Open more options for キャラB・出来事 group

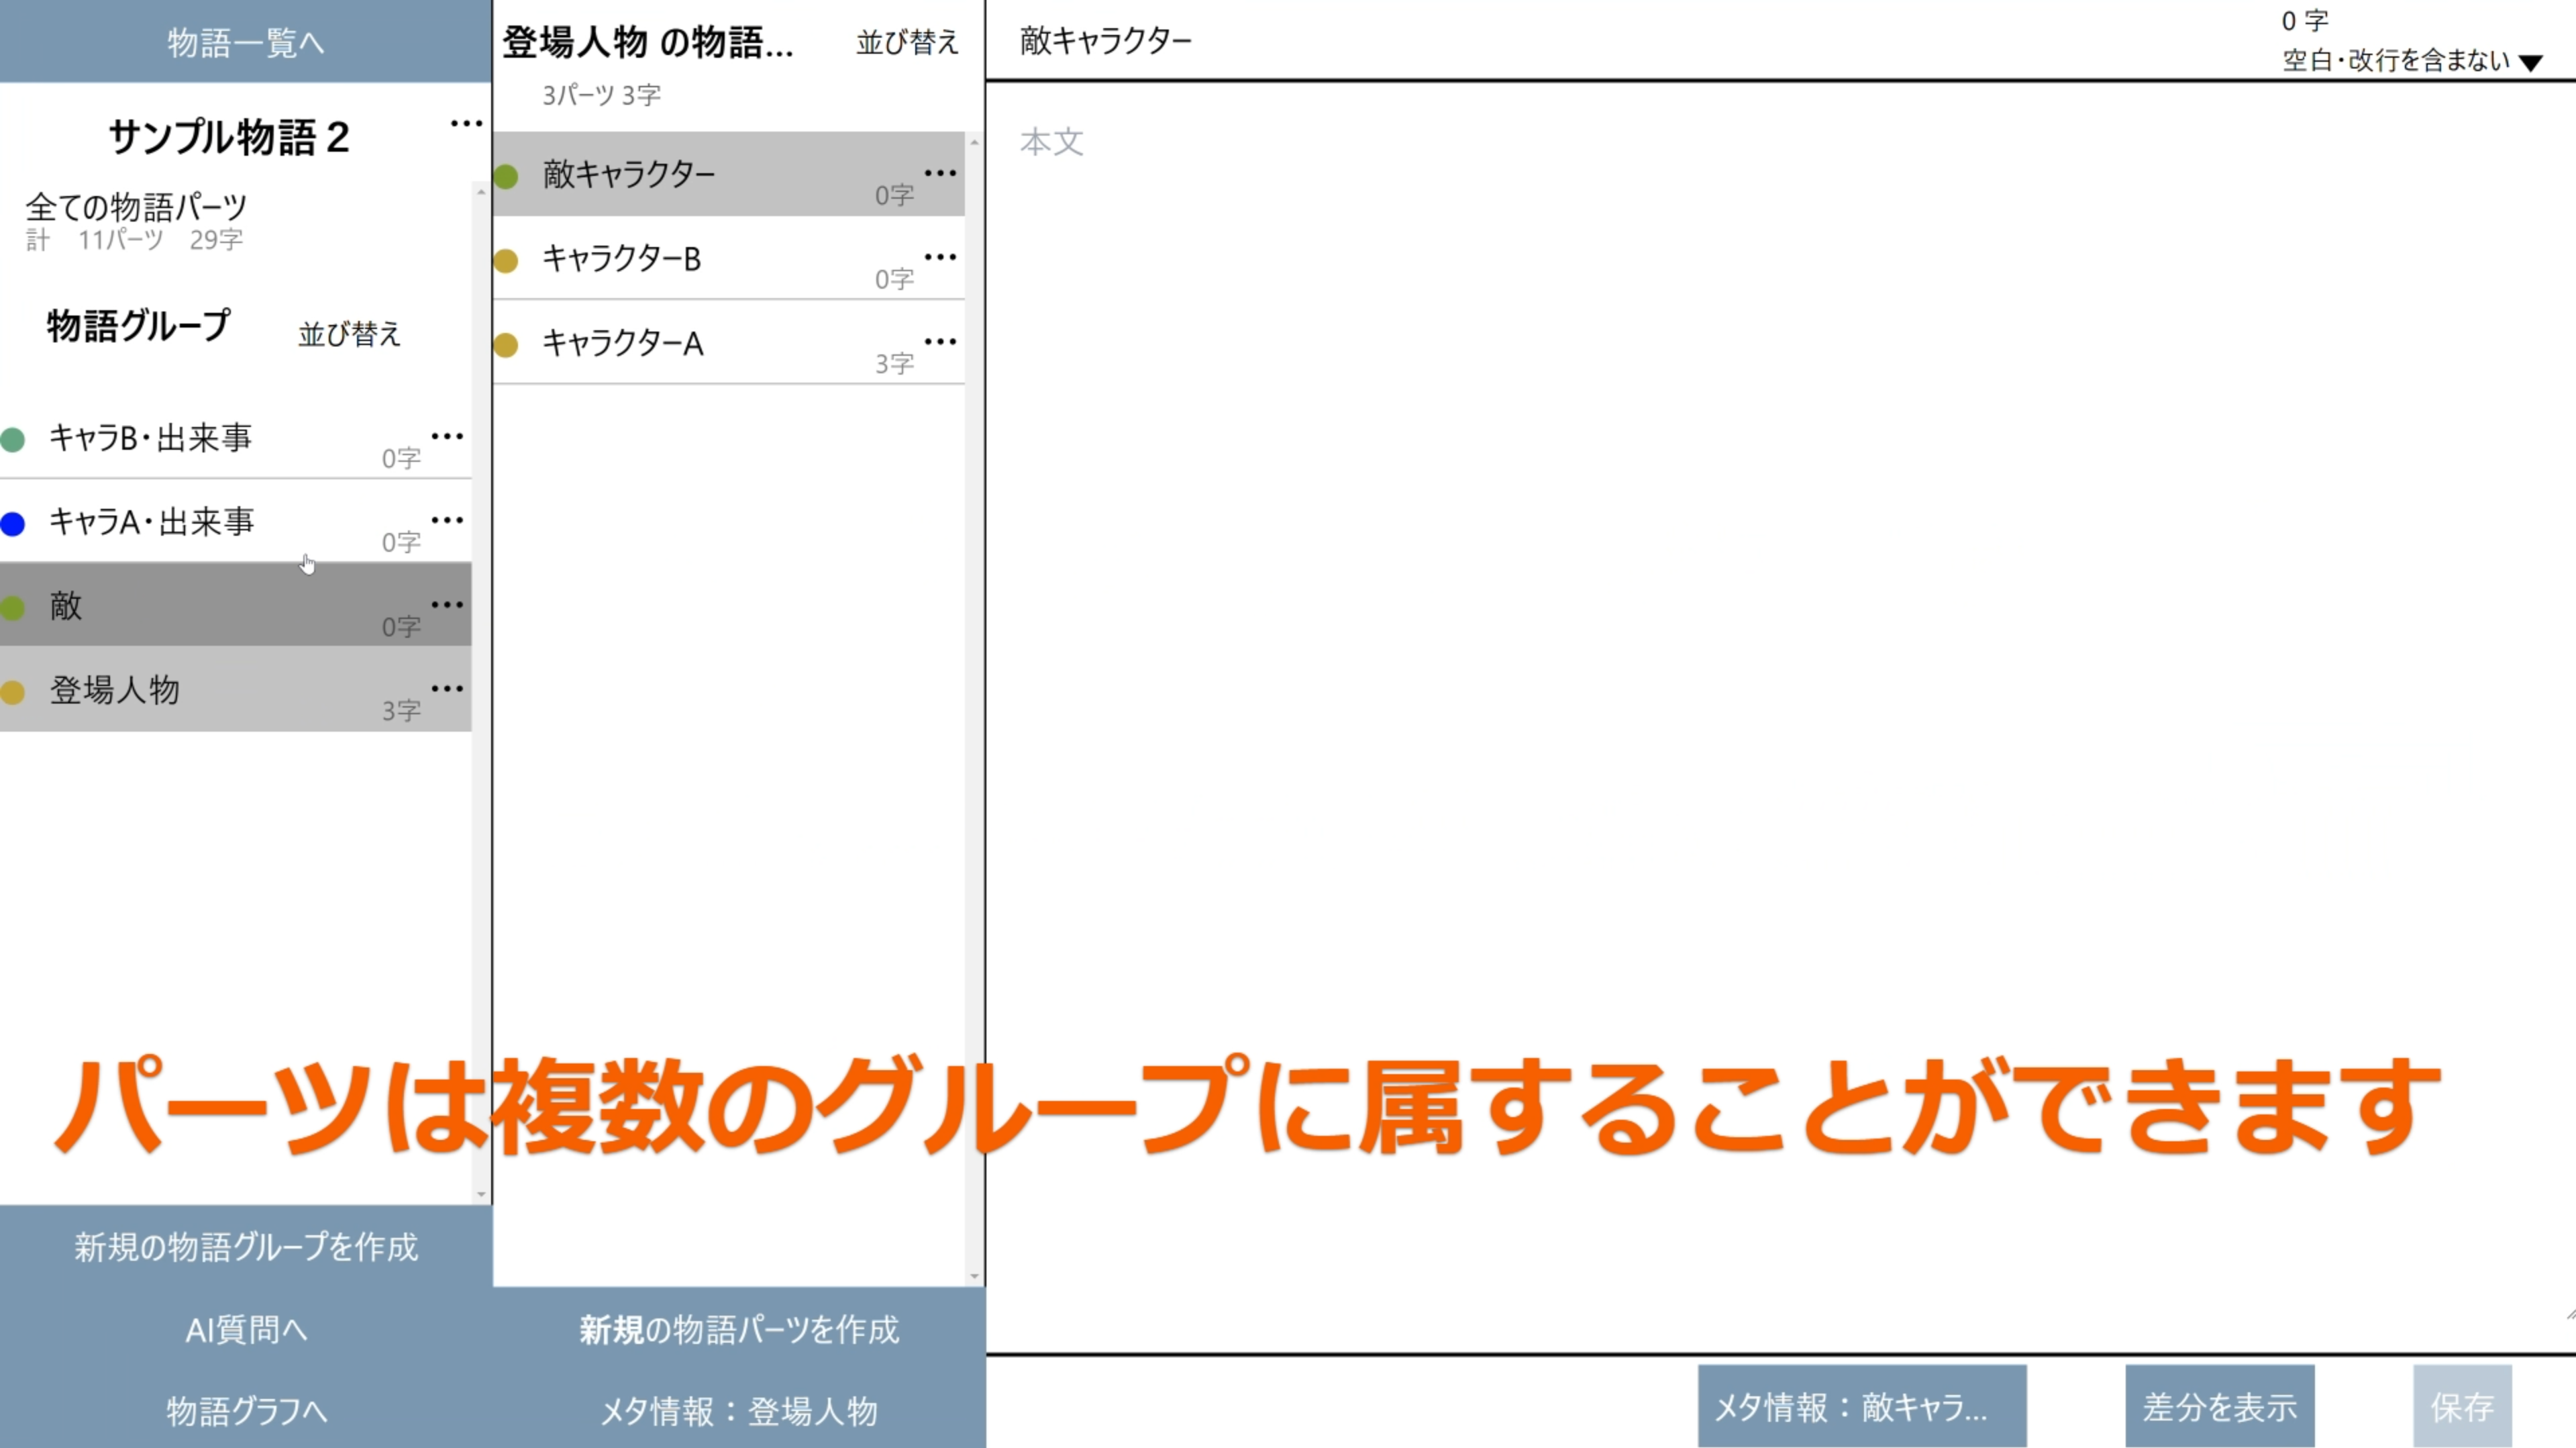(x=447, y=436)
